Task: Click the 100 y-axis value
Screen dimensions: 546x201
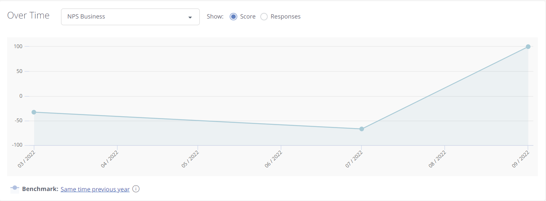Action: (18, 46)
